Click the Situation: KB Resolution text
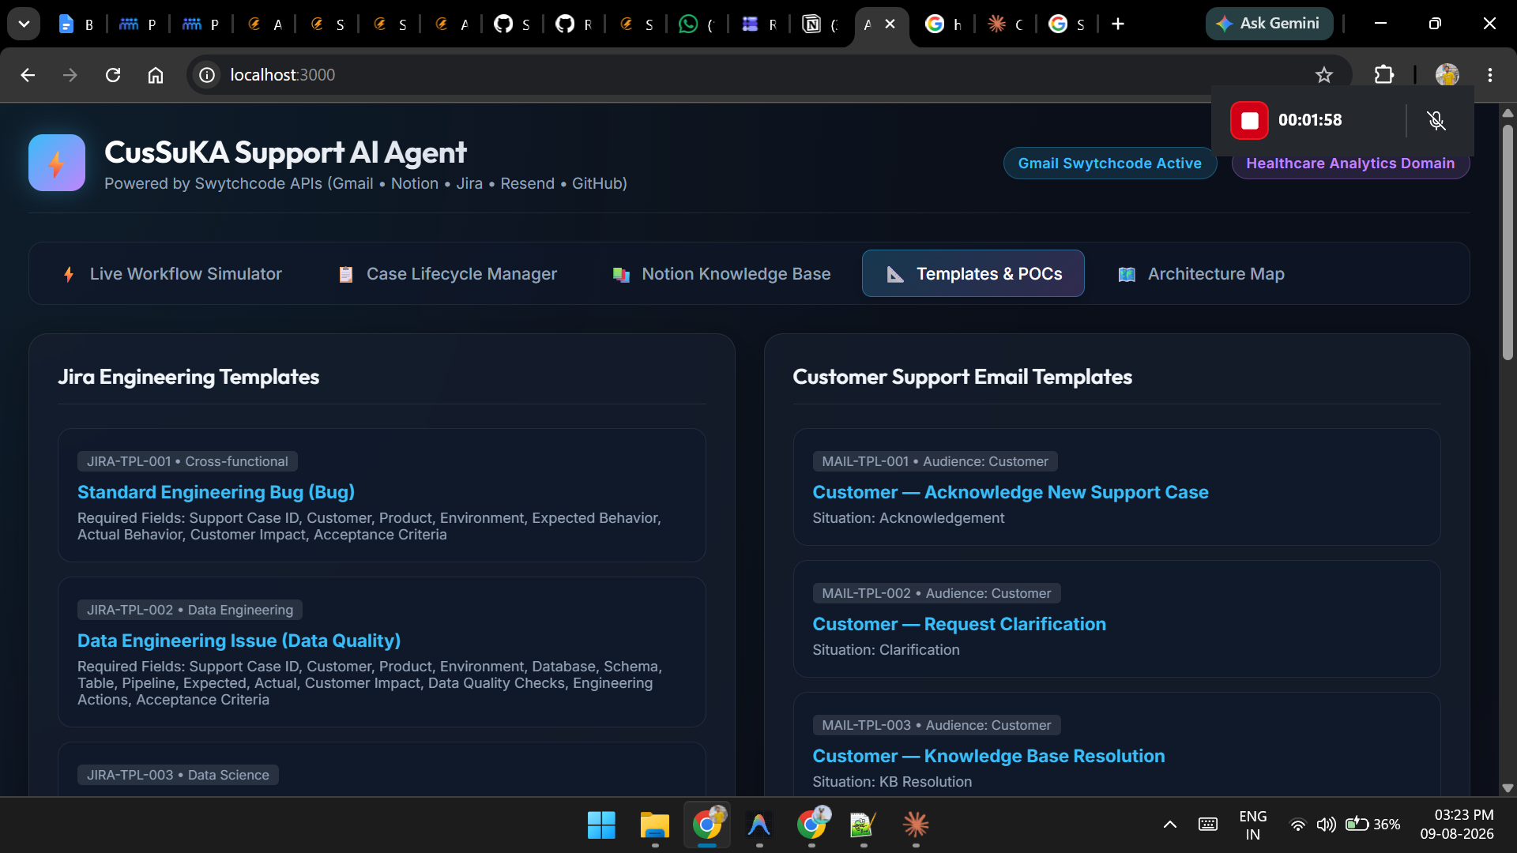Image resolution: width=1517 pixels, height=853 pixels. point(892,782)
